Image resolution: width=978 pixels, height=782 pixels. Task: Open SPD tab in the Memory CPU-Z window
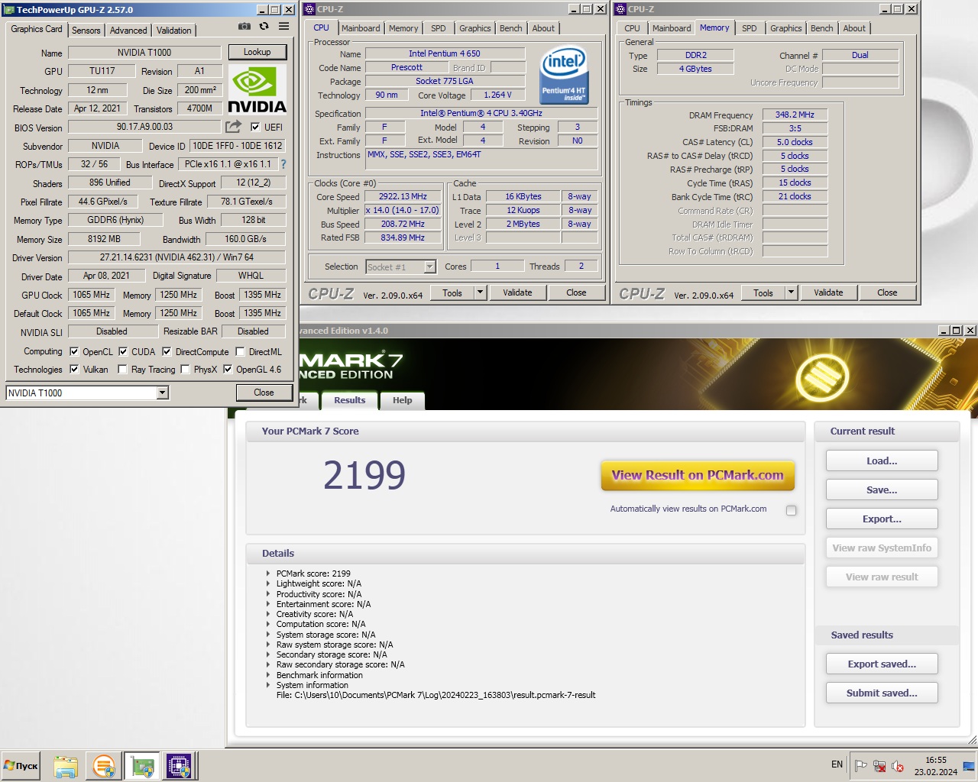coord(750,28)
